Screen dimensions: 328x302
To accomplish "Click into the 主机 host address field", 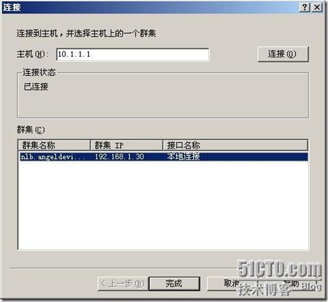I will click(133, 55).
